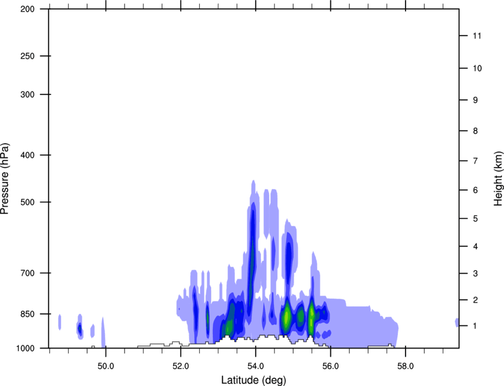Viewport: 504px width, 386px height.
Task: Pick the 10 km height label
Action: click(477, 68)
